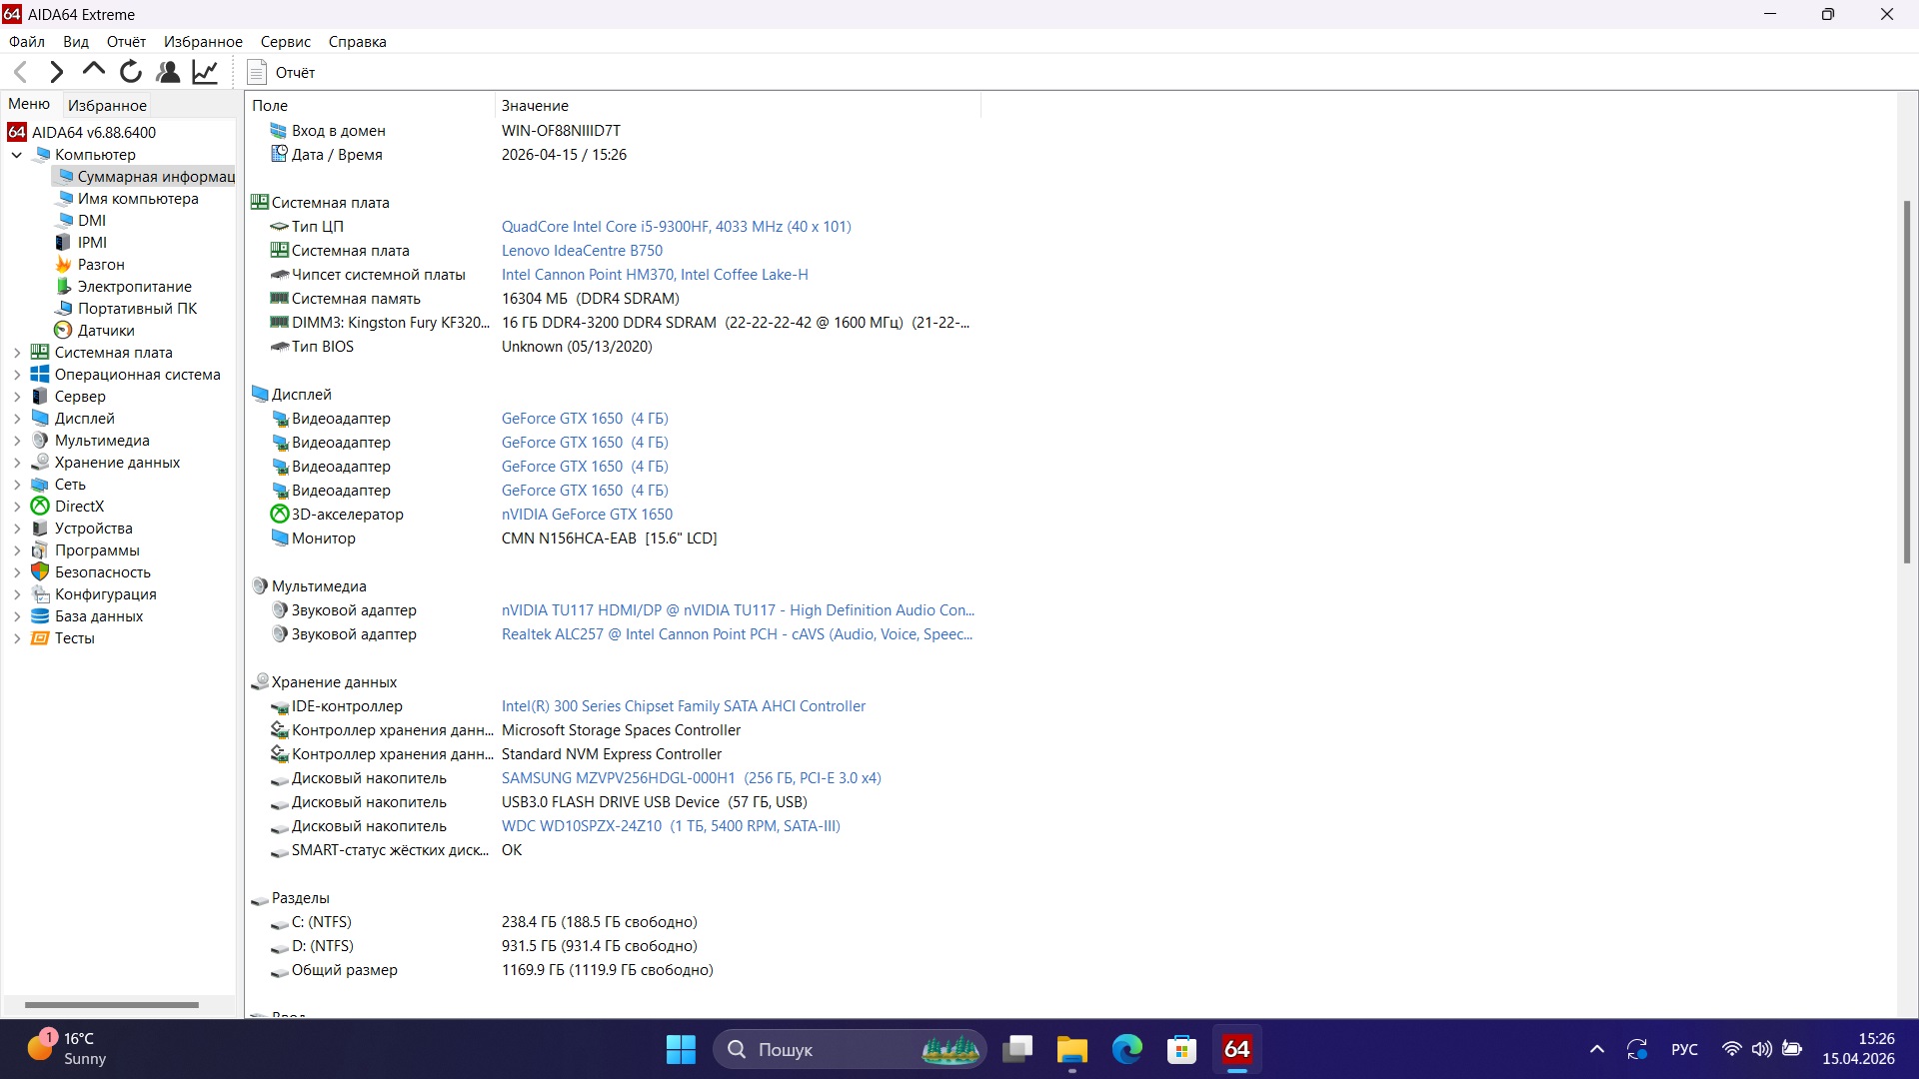Click the up-level arrow icon
The width and height of the screenshot is (1919, 1079).
92,71
